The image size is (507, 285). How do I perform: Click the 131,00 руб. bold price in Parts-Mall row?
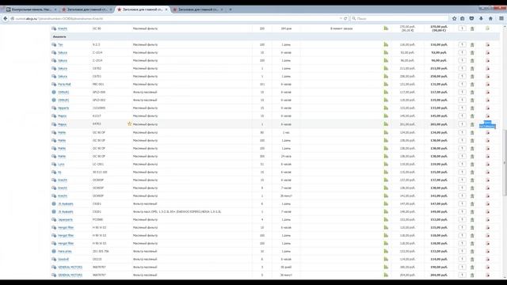pos(439,85)
